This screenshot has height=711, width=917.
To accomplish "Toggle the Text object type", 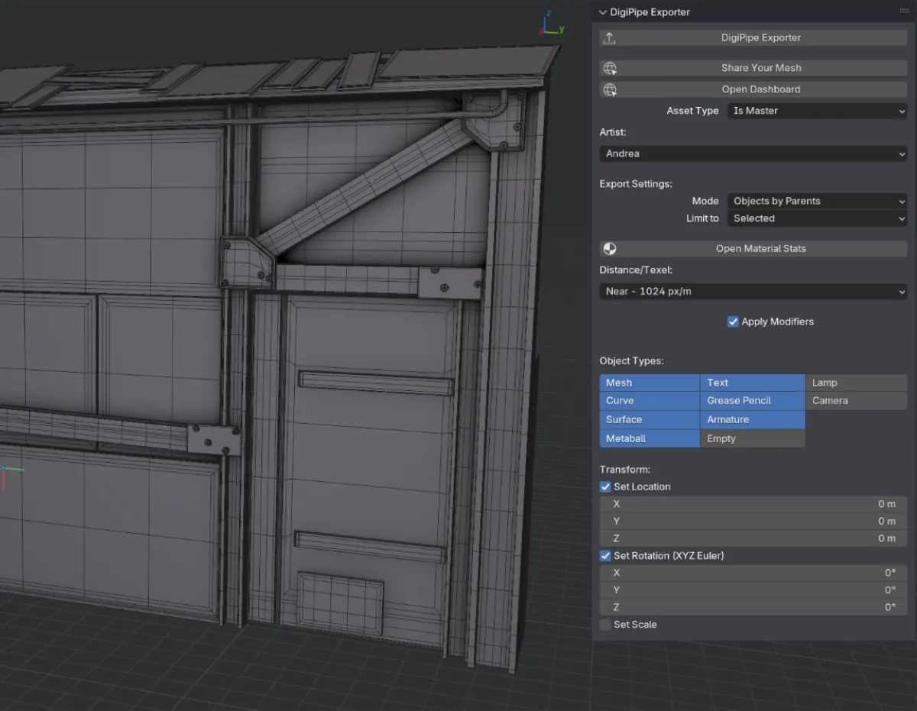I will [753, 383].
